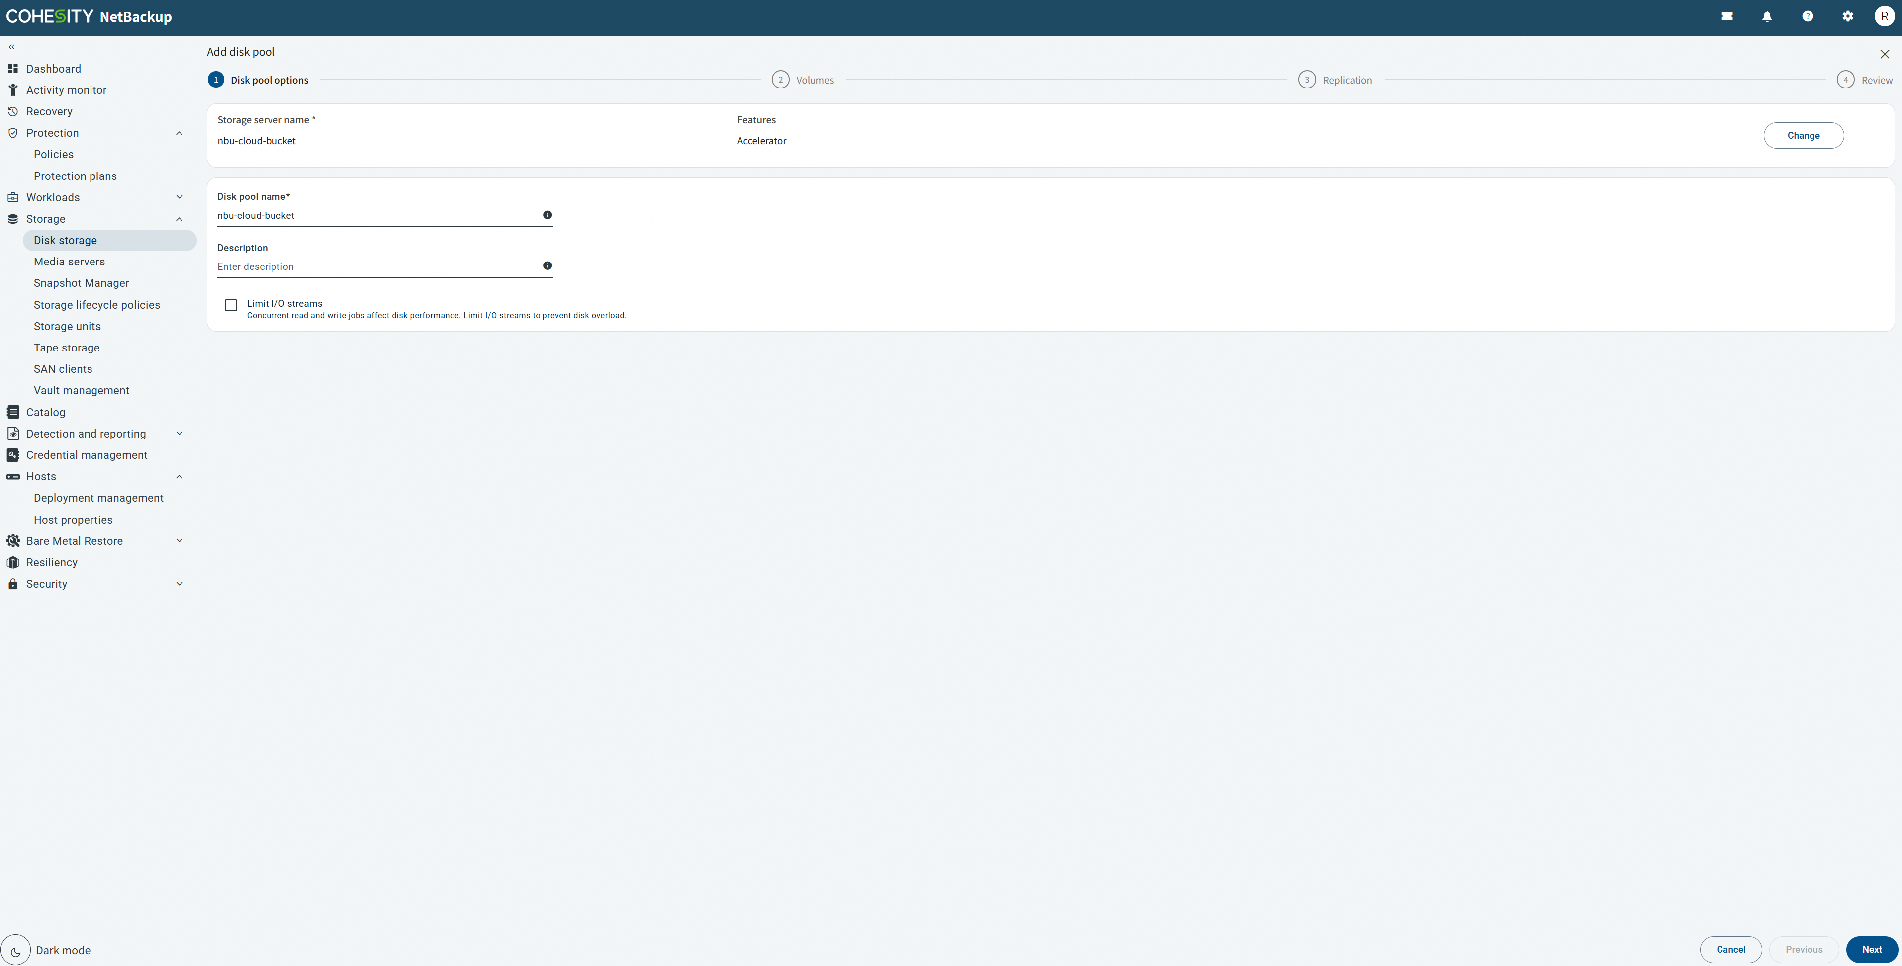Click the Previous button
Image resolution: width=1902 pixels, height=966 pixels.
point(1804,950)
